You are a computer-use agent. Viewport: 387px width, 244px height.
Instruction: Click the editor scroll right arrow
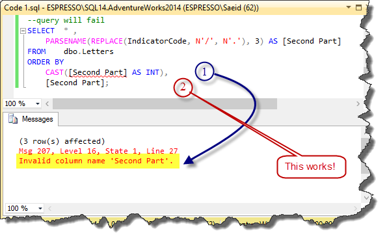358,103
